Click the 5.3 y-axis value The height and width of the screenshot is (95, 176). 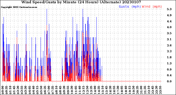(x=169, y=9)
